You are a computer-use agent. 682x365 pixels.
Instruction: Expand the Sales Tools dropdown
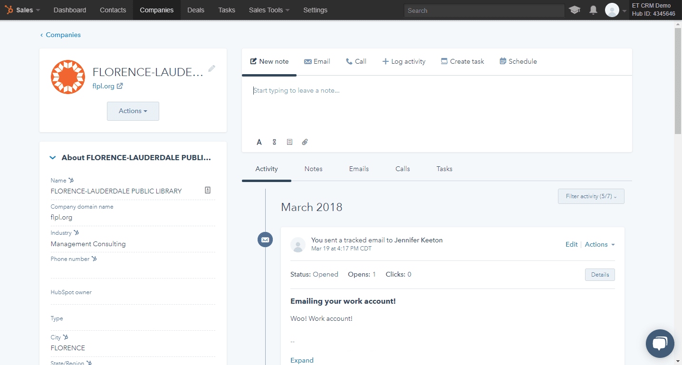pyautogui.click(x=269, y=10)
